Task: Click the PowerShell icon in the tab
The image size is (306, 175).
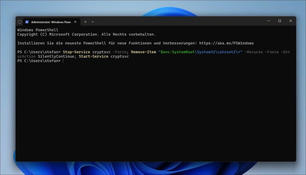Action: pos(27,22)
